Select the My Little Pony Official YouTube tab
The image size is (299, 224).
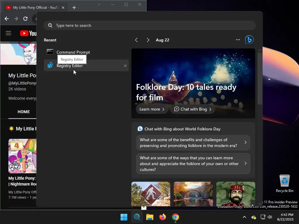[x=35, y=7]
